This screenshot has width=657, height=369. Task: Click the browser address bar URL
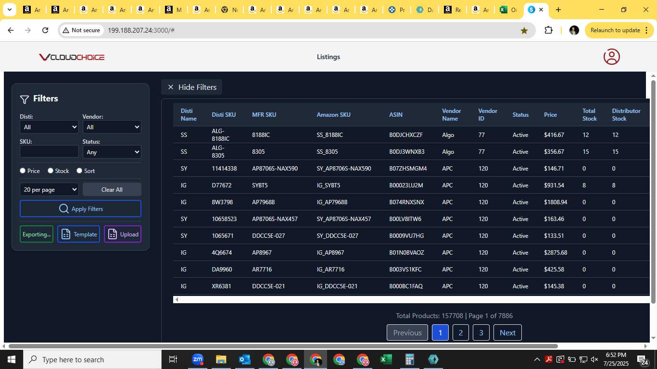(141, 30)
